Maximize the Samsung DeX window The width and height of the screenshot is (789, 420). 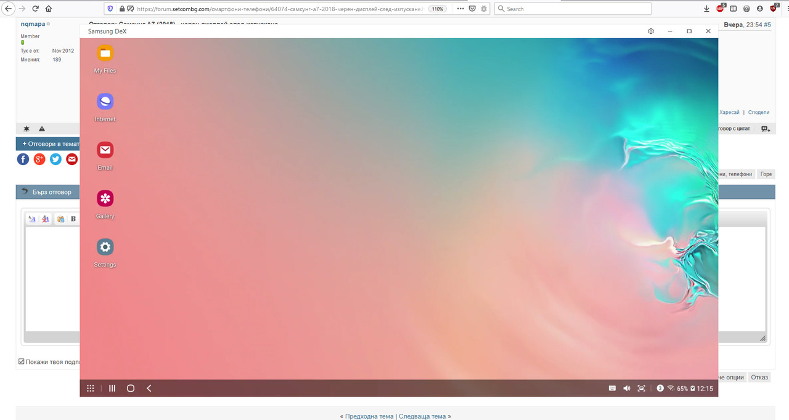pyautogui.click(x=689, y=31)
